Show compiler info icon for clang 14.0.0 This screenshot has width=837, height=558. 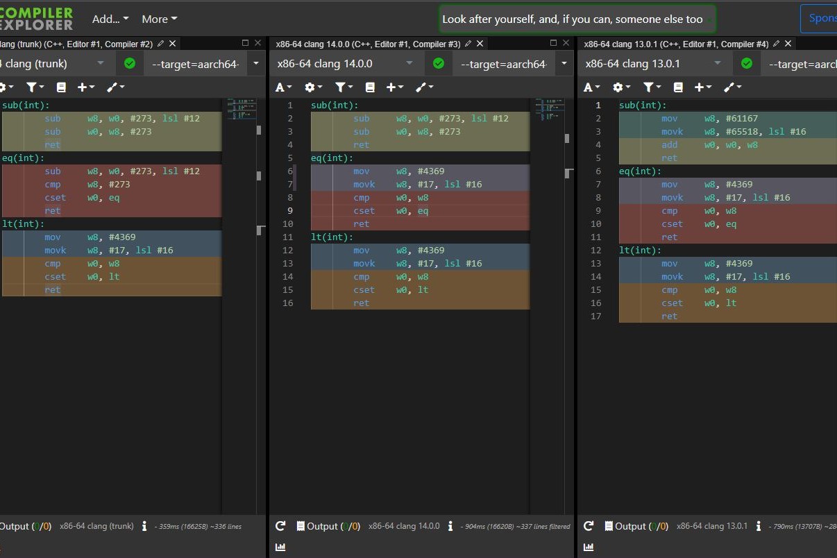[450, 526]
